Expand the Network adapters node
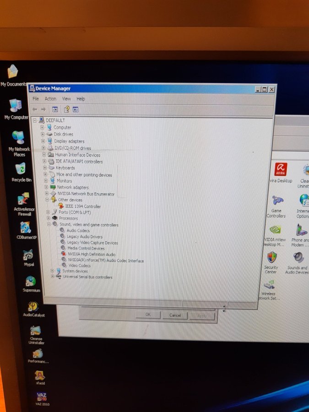Viewport: 309px width, 412px height. 46,187
